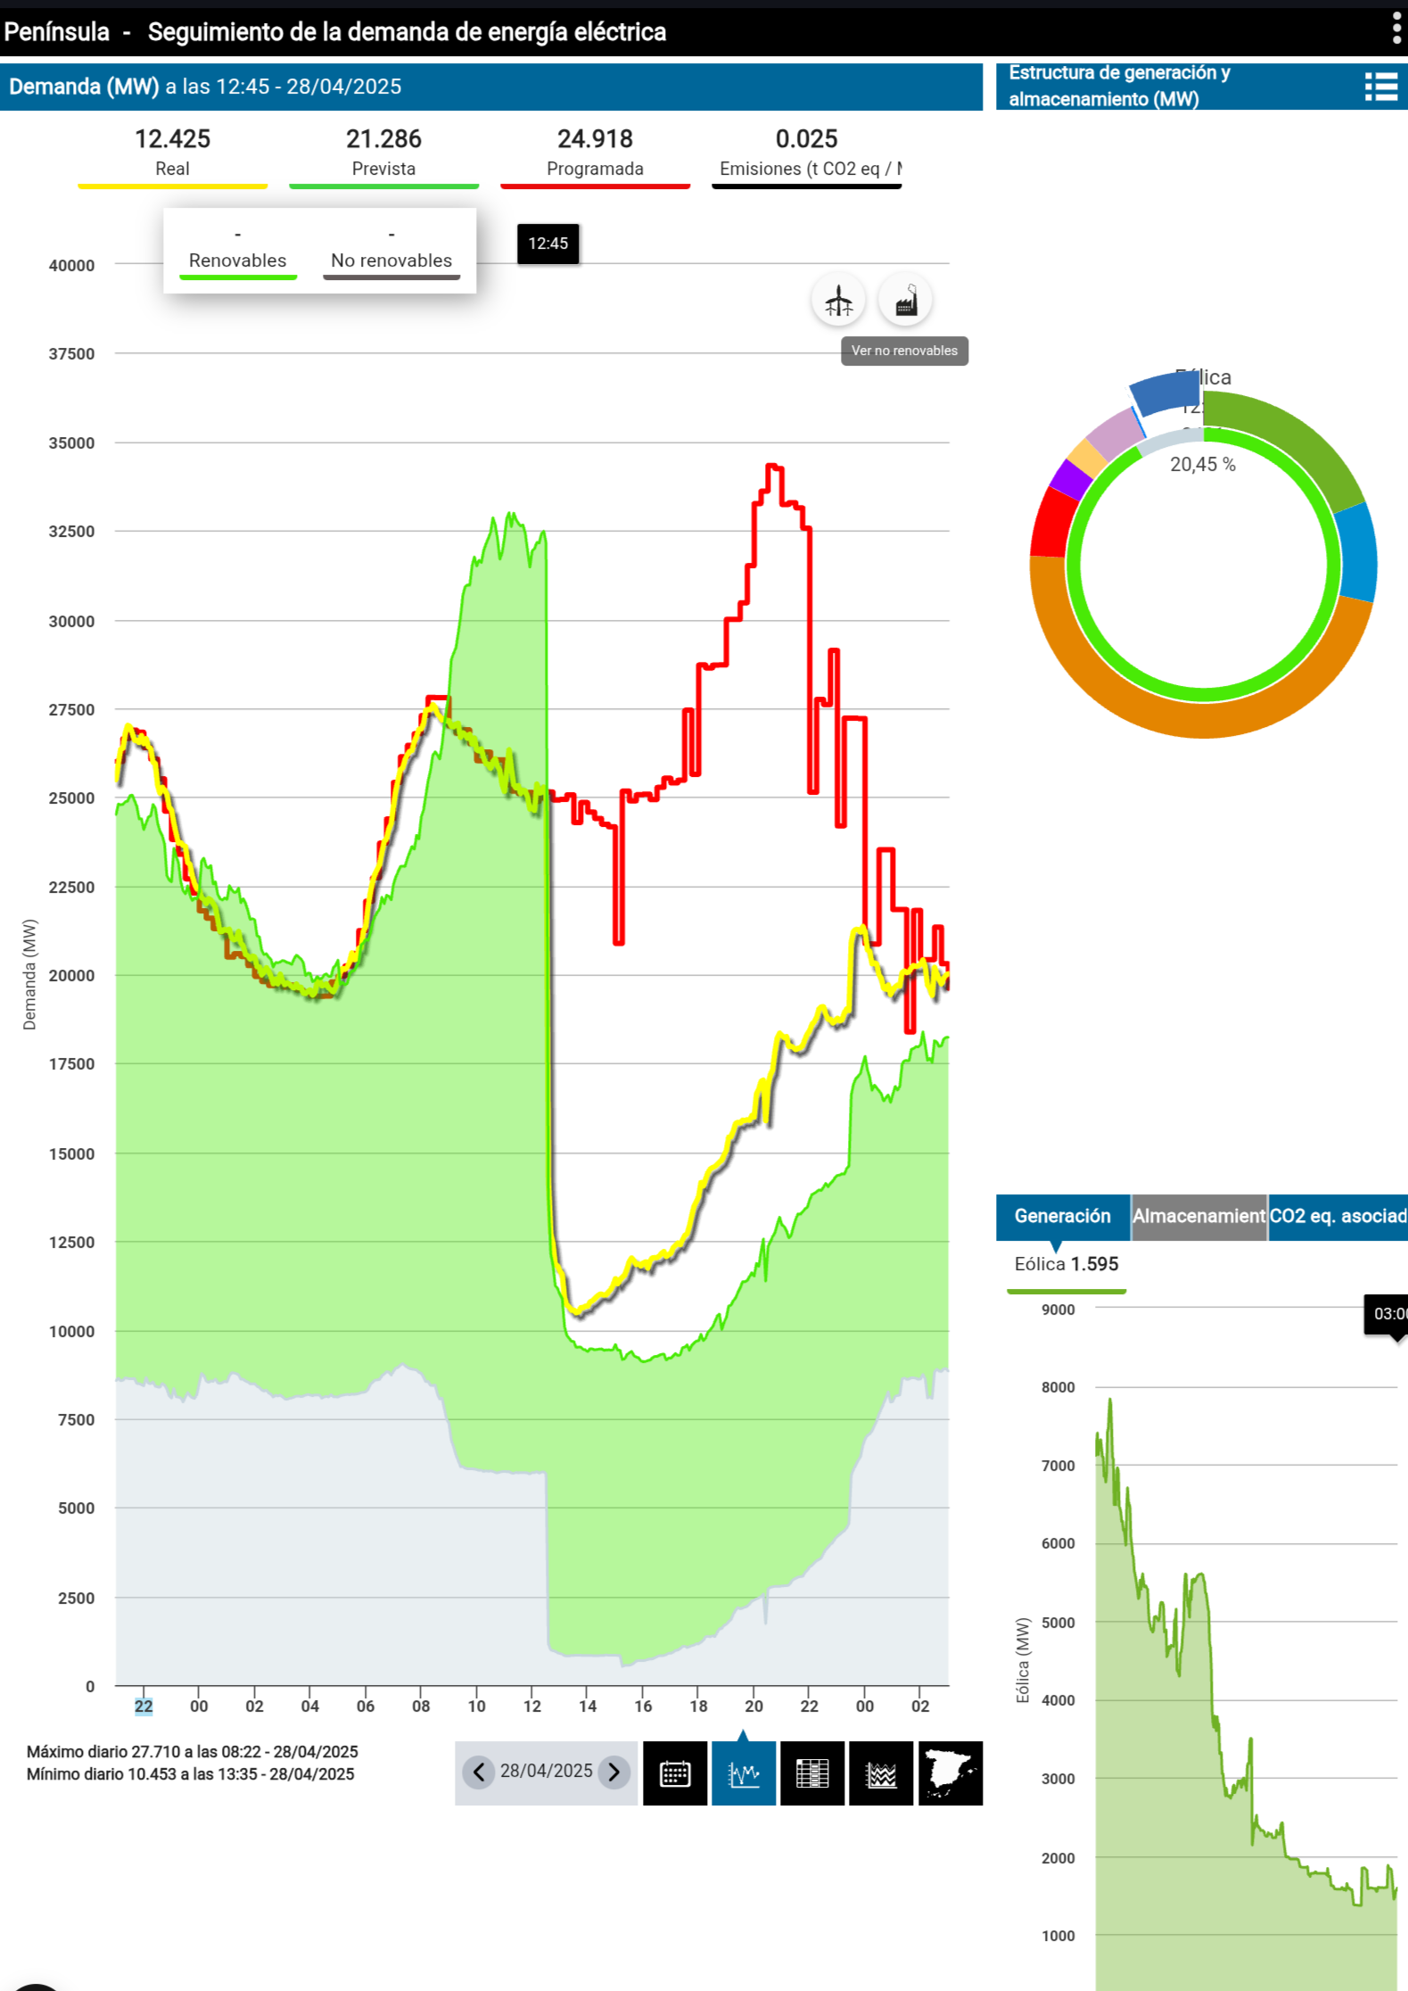
Task: Open the calendar date picker icon
Action: click(675, 1773)
